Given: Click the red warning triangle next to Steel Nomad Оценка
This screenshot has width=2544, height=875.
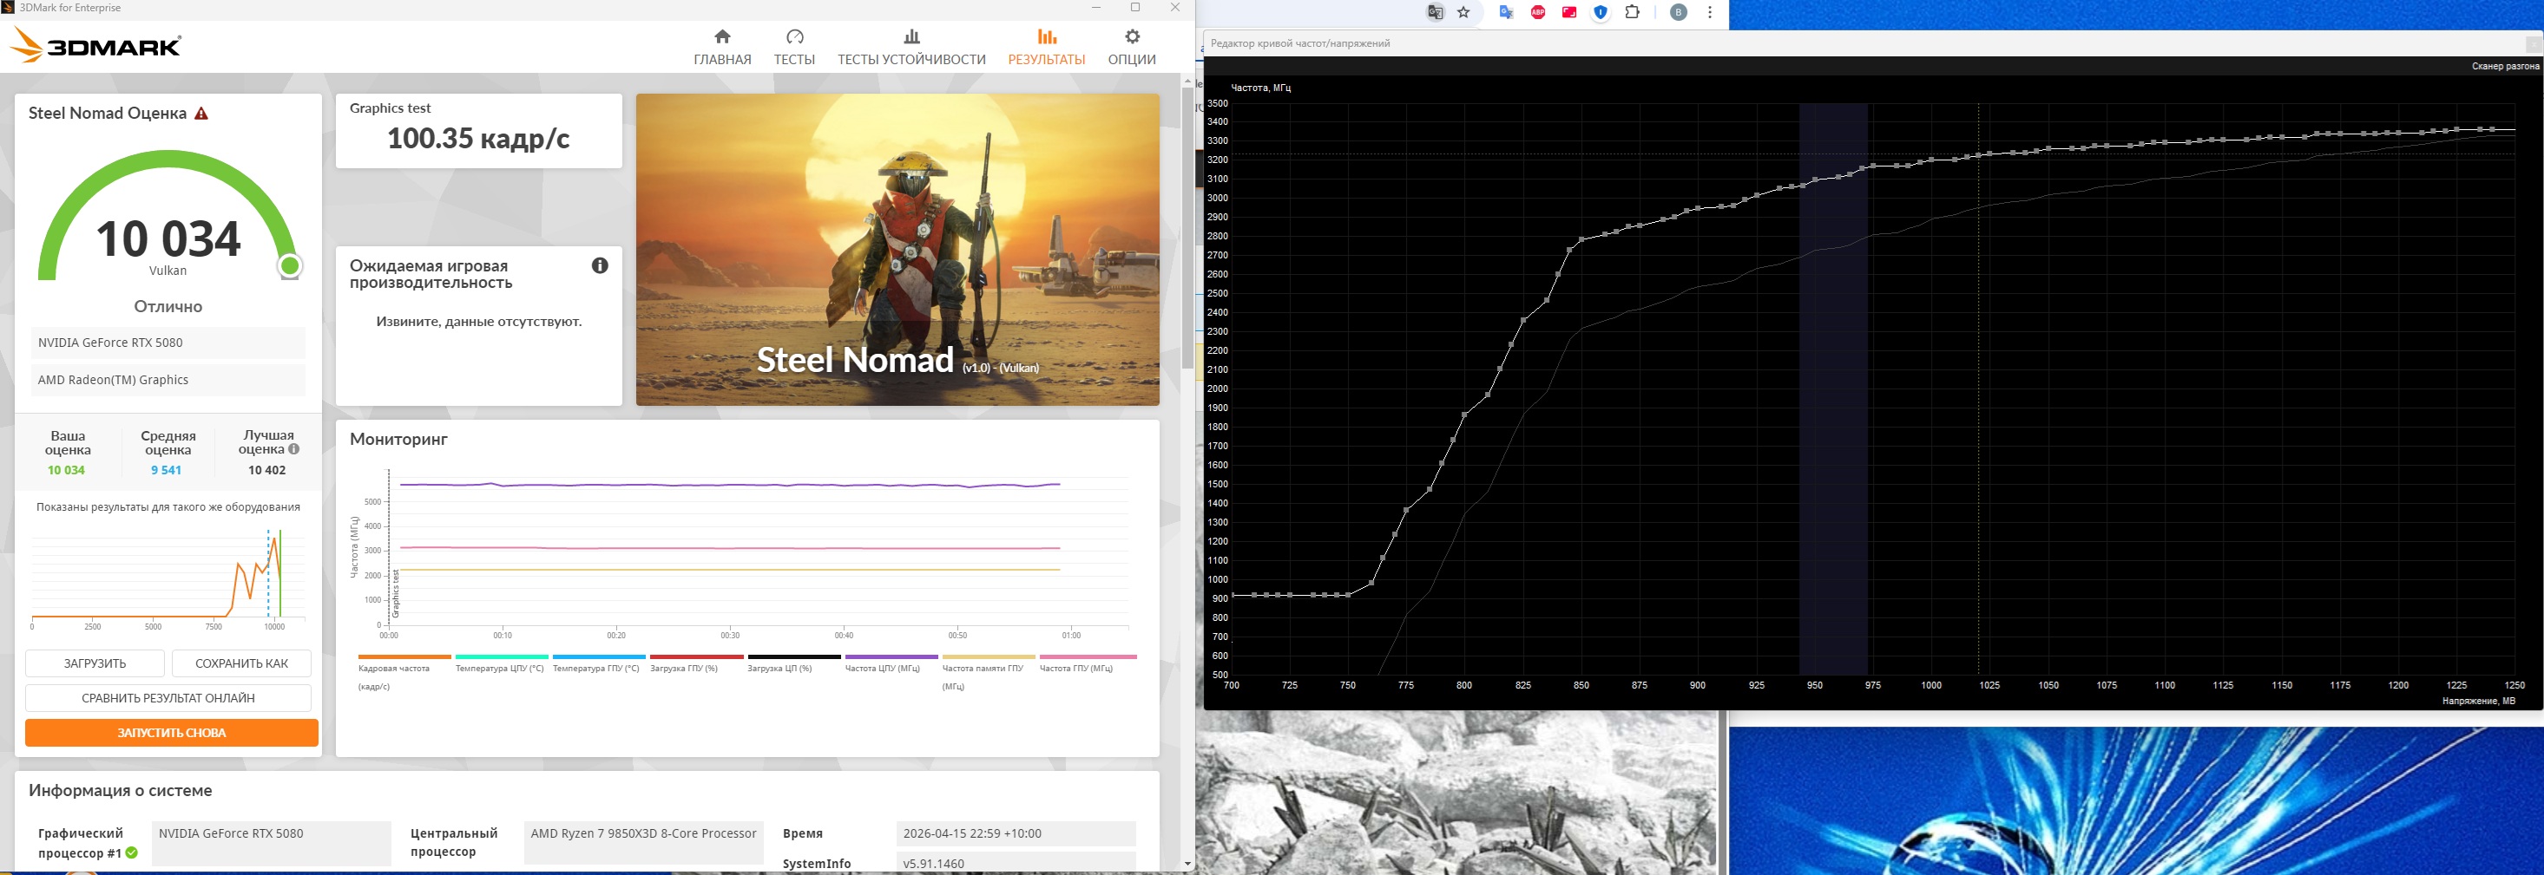Looking at the screenshot, I should (x=201, y=114).
